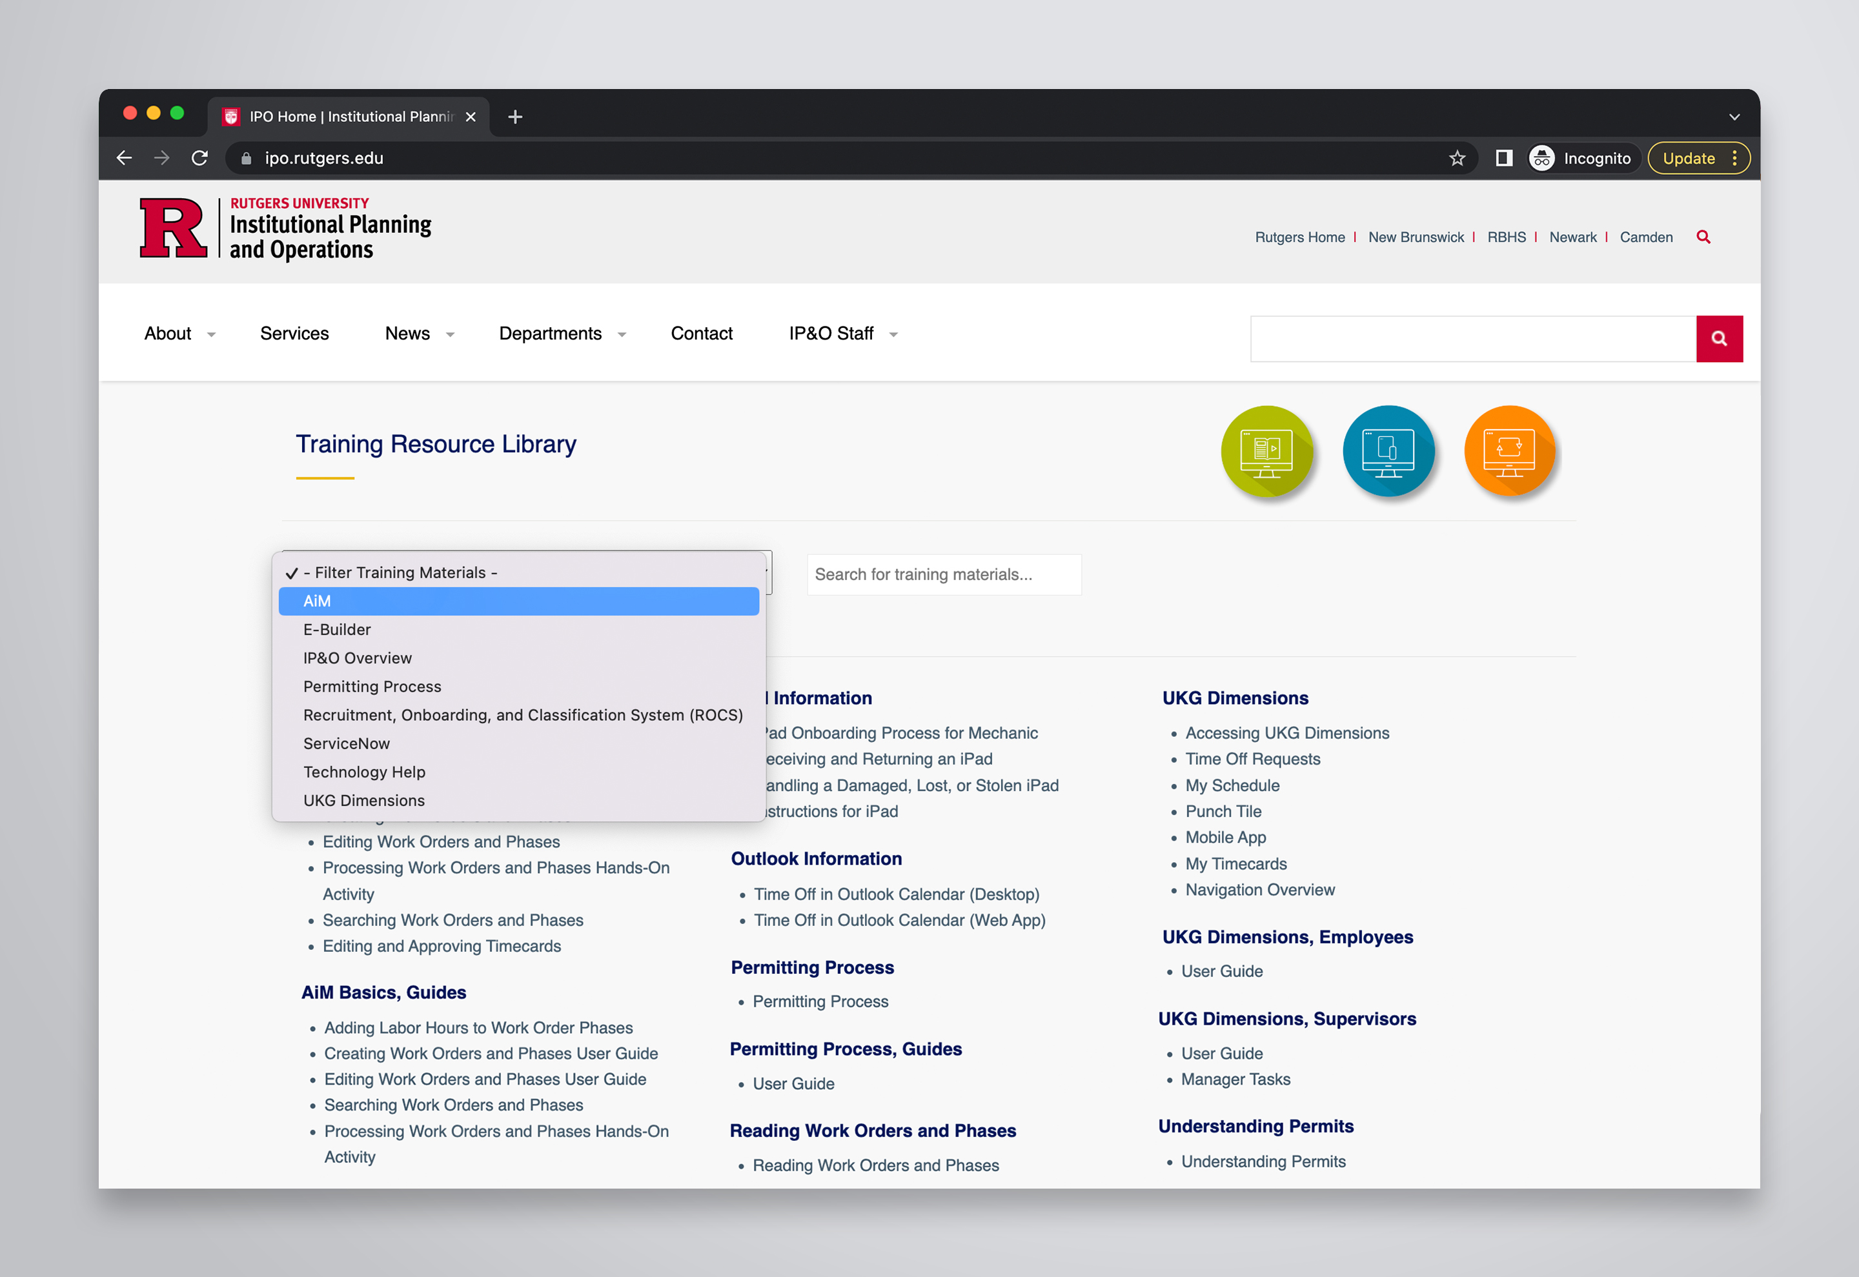Image resolution: width=1859 pixels, height=1277 pixels.
Task: Open Creating Work Orders and Phases User Guide
Action: (491, 1054)
